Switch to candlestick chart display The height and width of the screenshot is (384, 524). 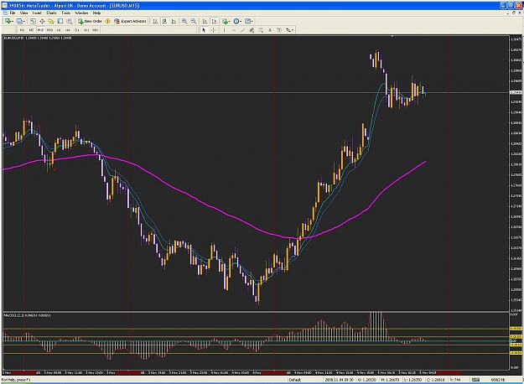pos(164,21)
